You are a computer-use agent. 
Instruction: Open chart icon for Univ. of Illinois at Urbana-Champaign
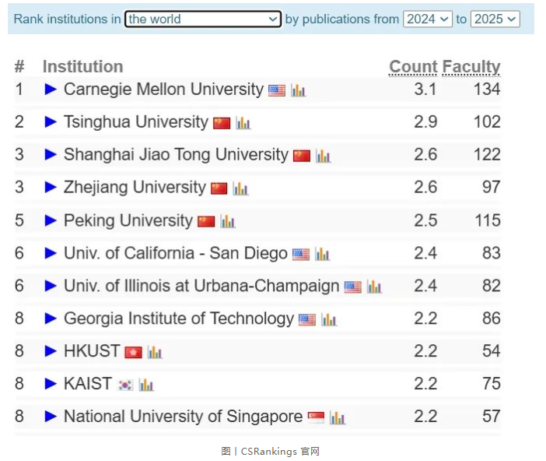tap(374, 287)
